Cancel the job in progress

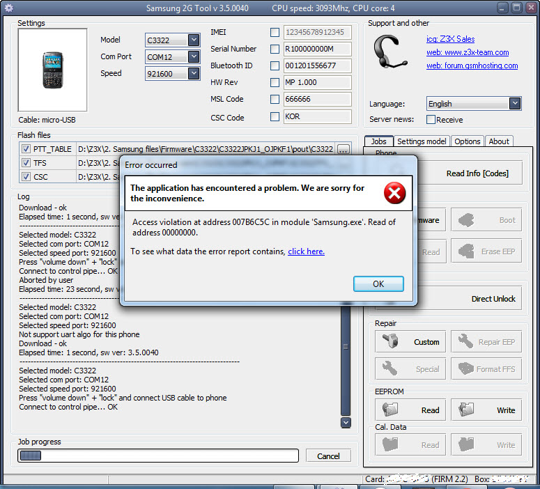328,456
